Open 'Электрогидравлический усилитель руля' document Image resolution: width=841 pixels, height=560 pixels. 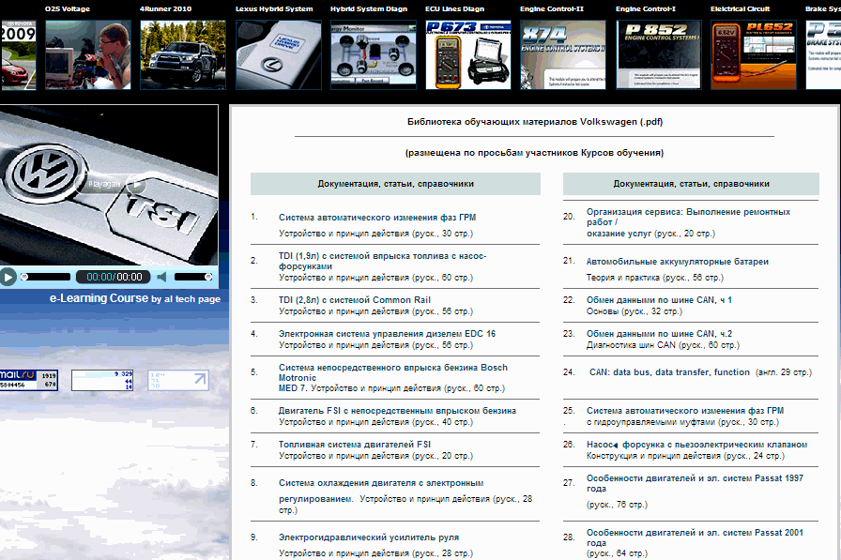(369, 537)
